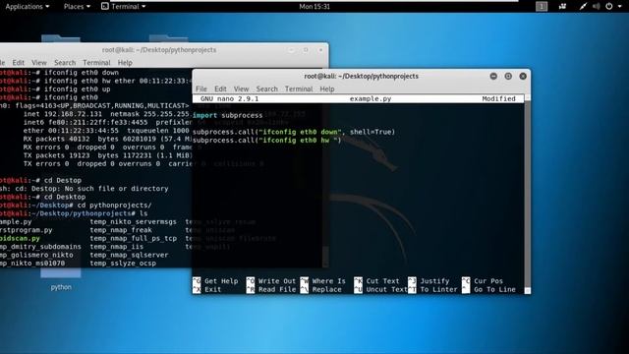Screen dimensions: 629x354
Task: Click the example.py filename in nano header
Action: tap(371, 98)
